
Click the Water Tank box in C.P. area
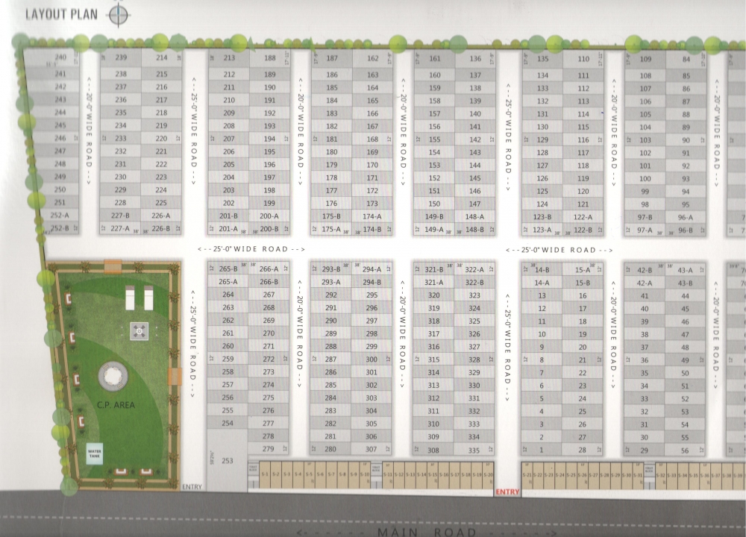pos(94,453)
